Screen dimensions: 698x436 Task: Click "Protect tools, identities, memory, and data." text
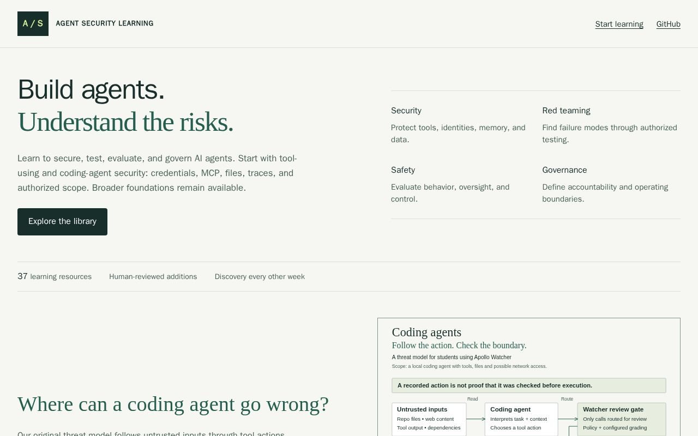(459, 134)
